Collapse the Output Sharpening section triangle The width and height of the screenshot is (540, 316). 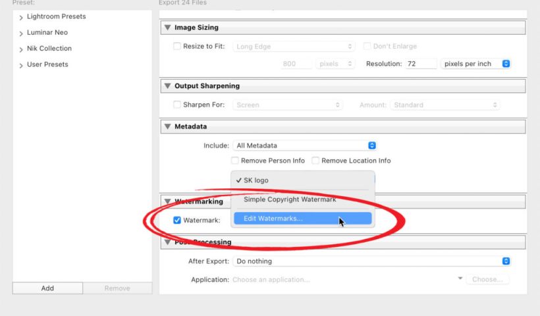[167, 86]
